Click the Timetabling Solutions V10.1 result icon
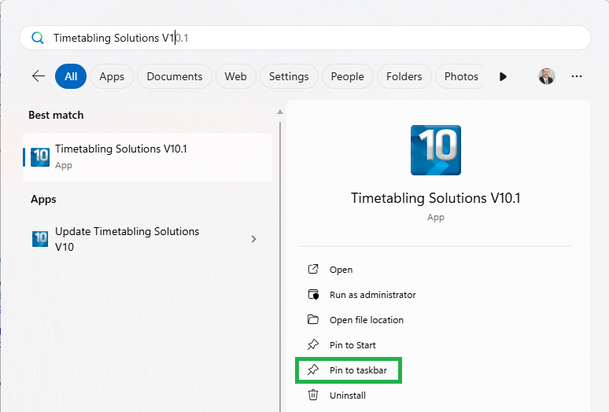 point(40,157)
